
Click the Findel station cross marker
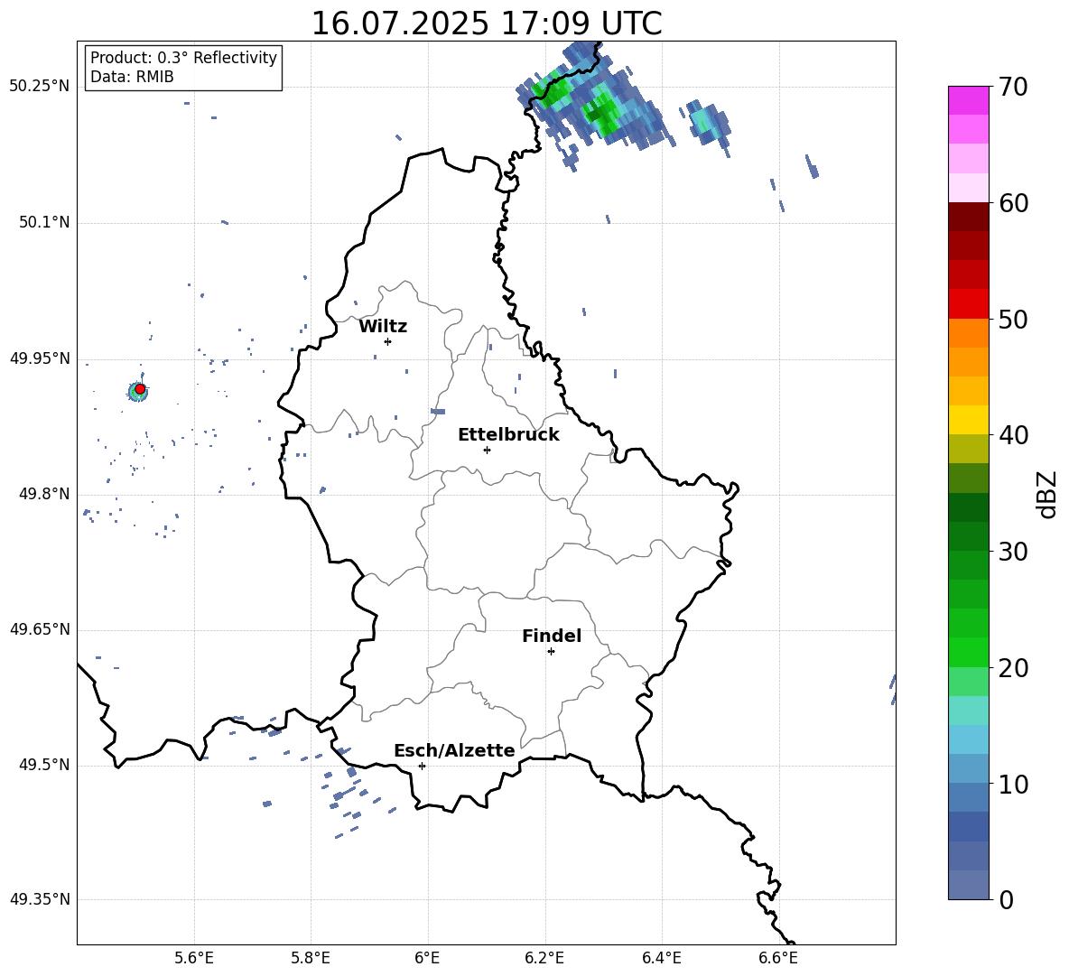tap(551, 652)
